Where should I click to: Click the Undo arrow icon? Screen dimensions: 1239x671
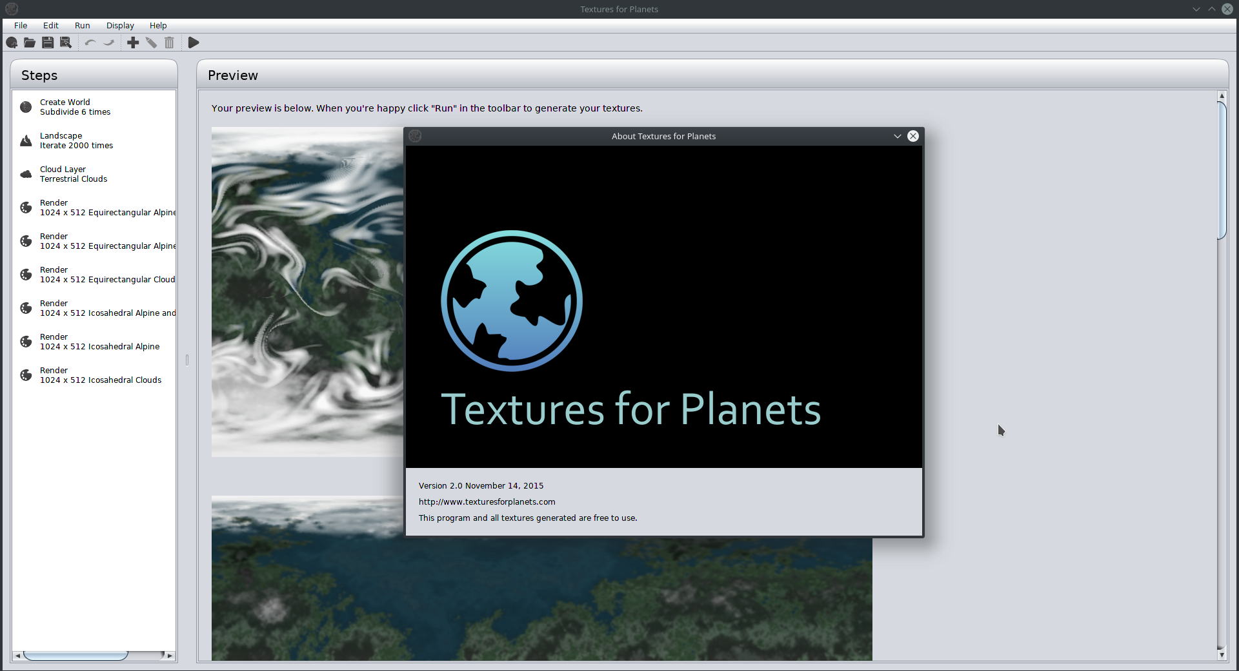90,43
